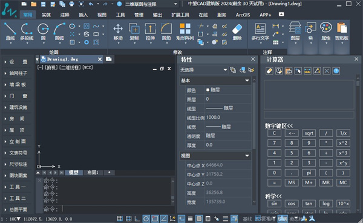
Task: Toggle lineweight display in status bar
Action: tap(190, 218)
